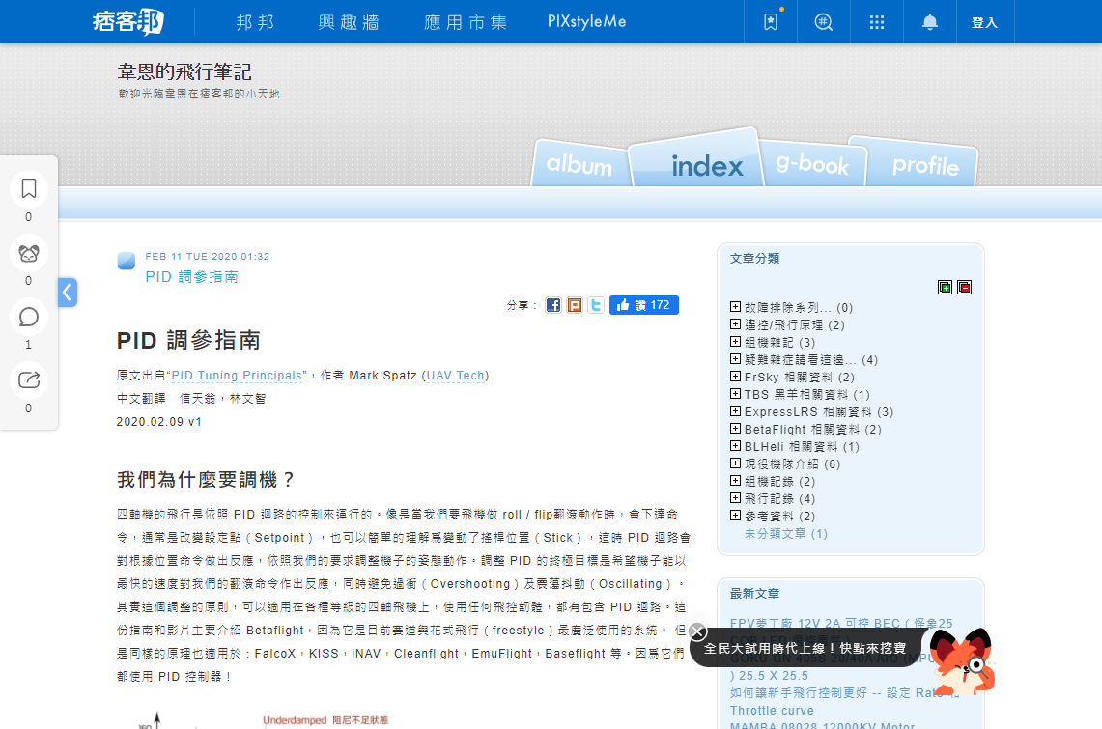The image size is (1102, 729).
Task: Collapse all categories with red minus icon
Action: click(x=964, y=287)
